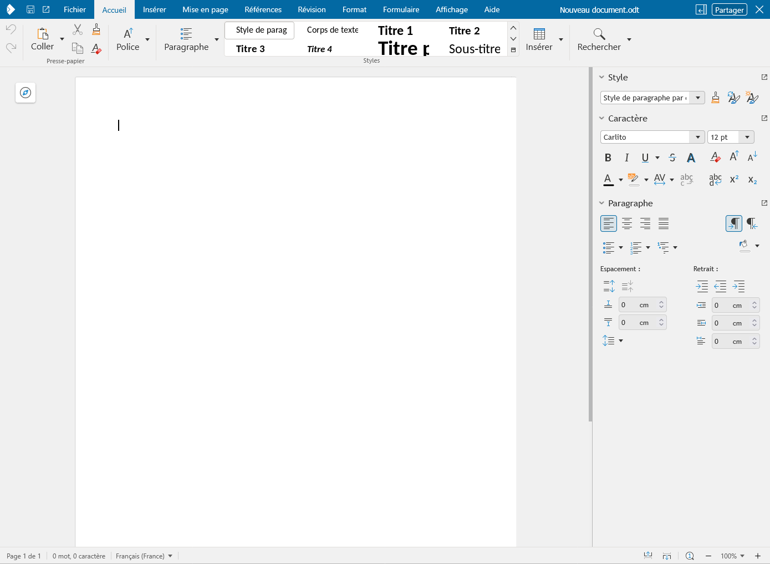This screenshot has height=564, width=770.
Task: Increase font size icon in sidebar
Action: pos(734,157)
